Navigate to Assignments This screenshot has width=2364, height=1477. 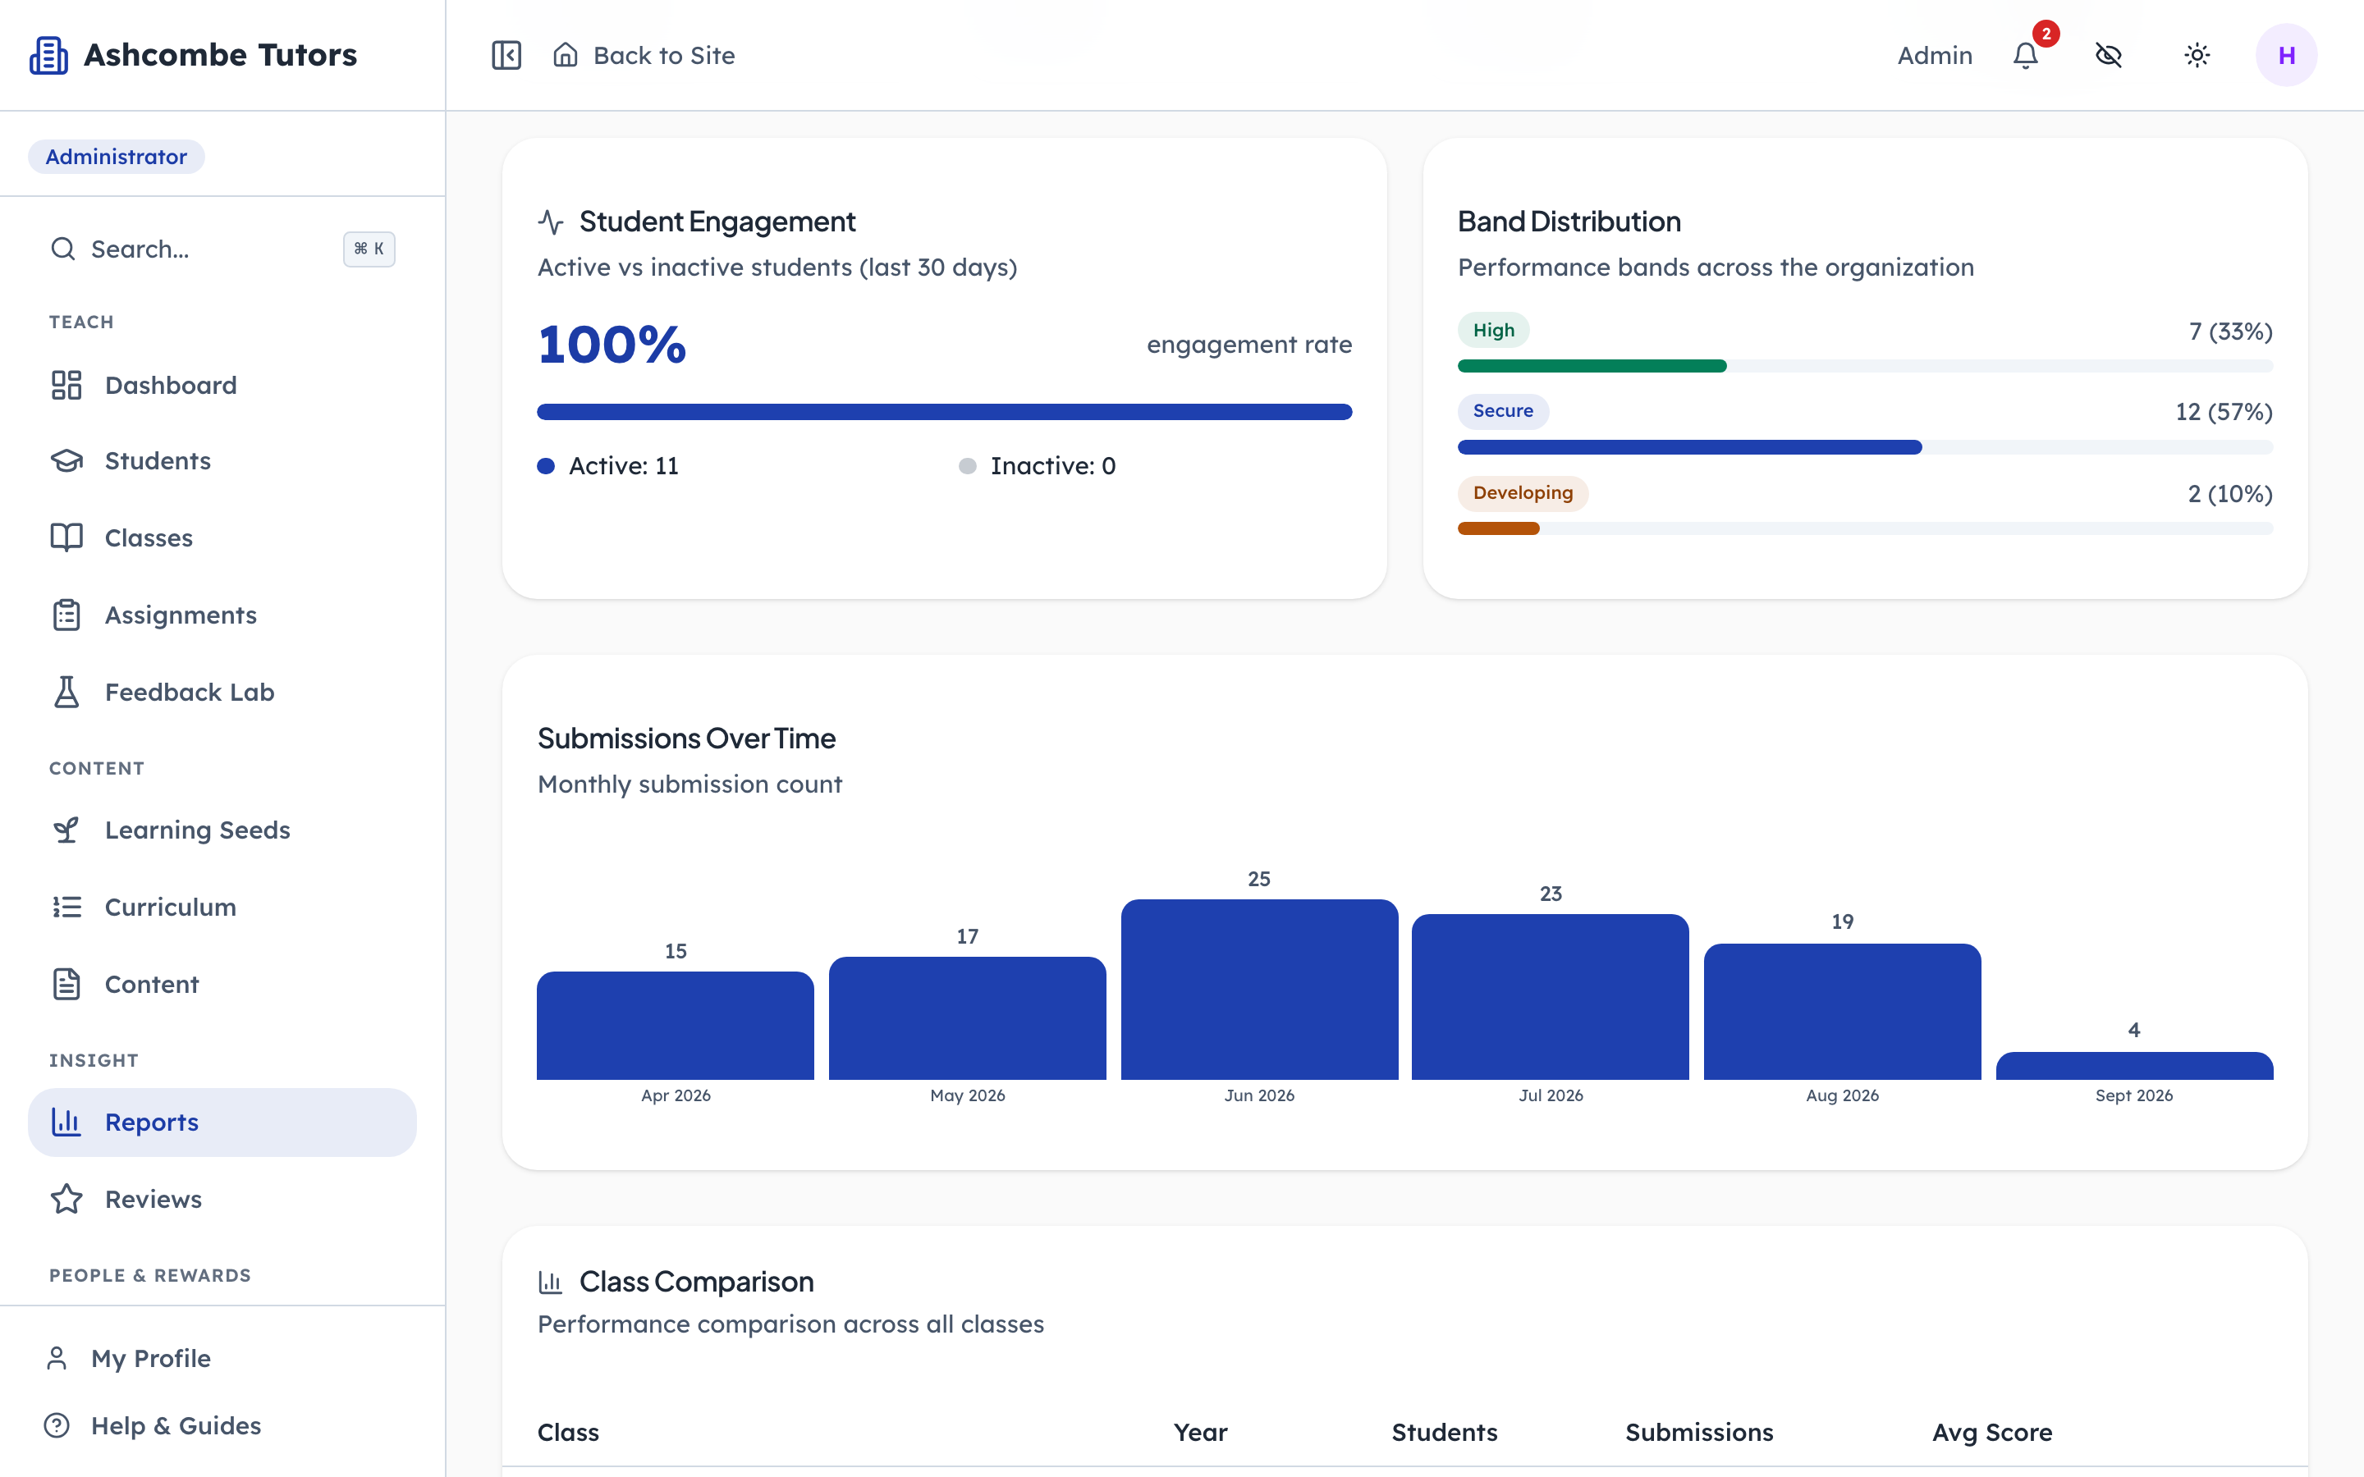coord(222,615)
